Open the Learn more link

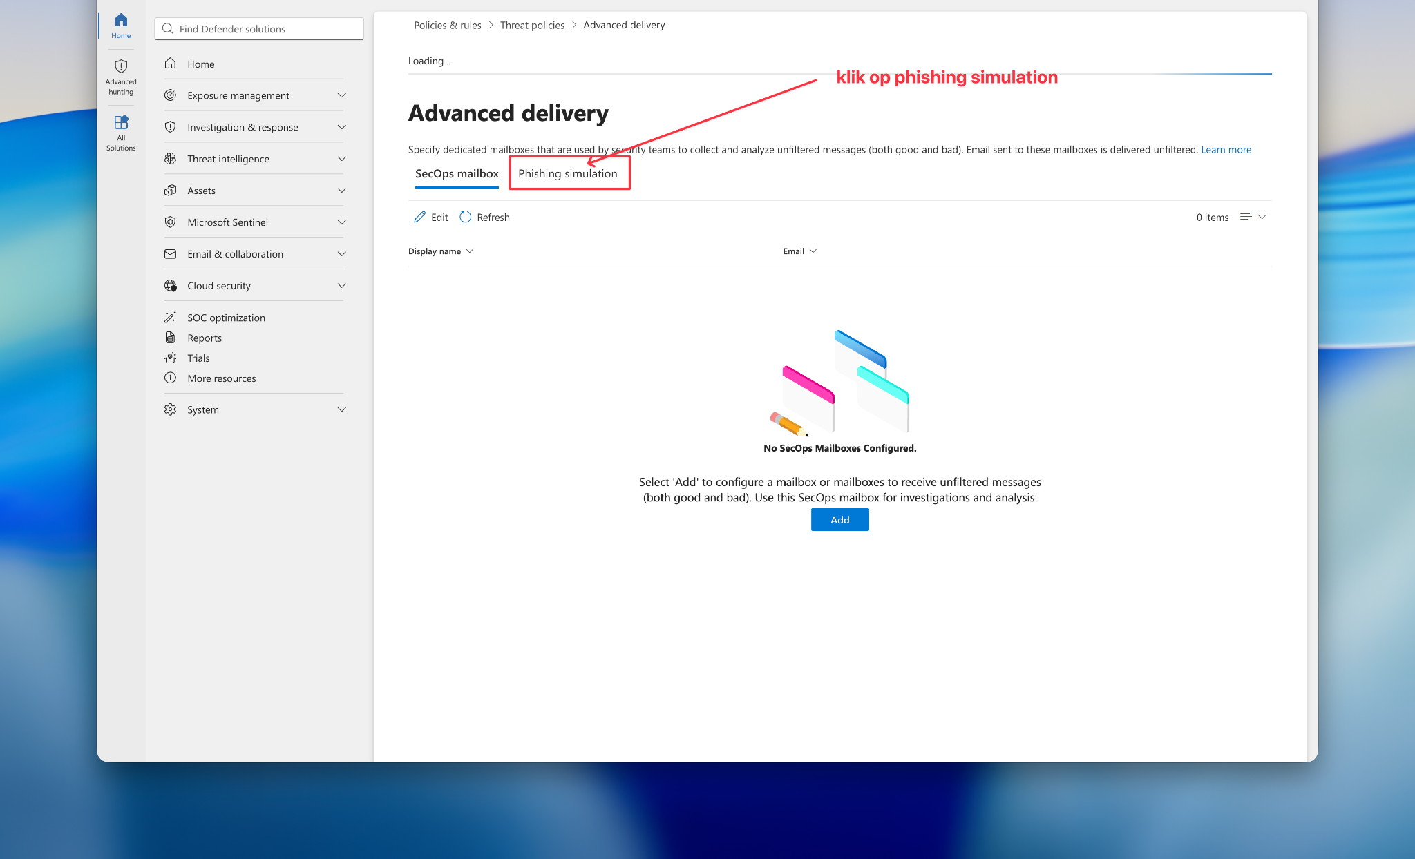[x=1226, y=150]
